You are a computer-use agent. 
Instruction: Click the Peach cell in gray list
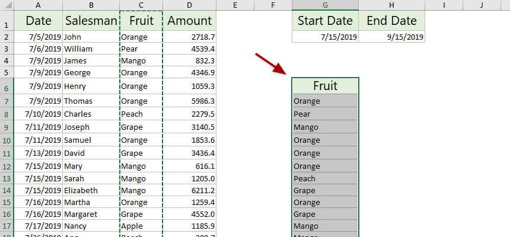tap(325, 178)
